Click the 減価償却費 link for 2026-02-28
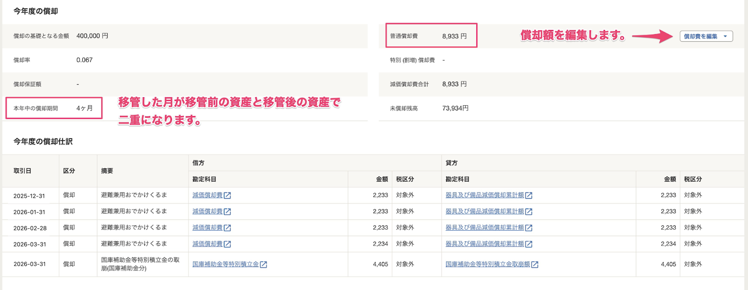This screenshot has width=748, height=290. [208, 228]
